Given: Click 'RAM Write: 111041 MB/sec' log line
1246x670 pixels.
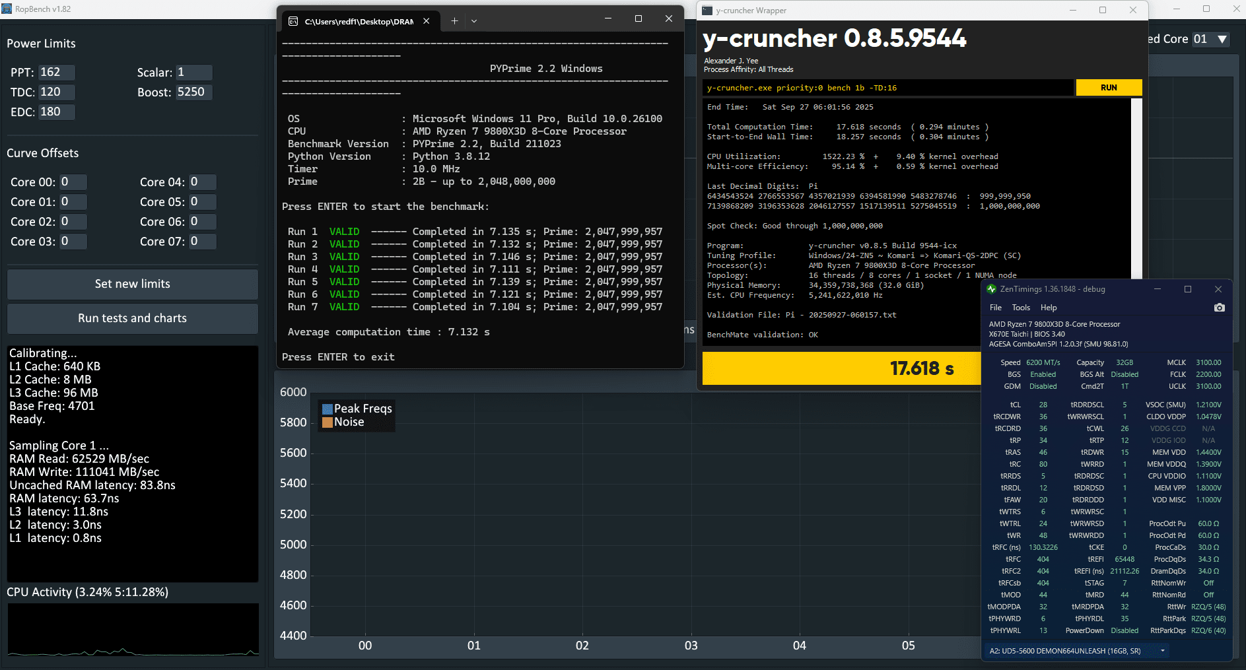Looking at the screenshot, I should tap(84, 472).
